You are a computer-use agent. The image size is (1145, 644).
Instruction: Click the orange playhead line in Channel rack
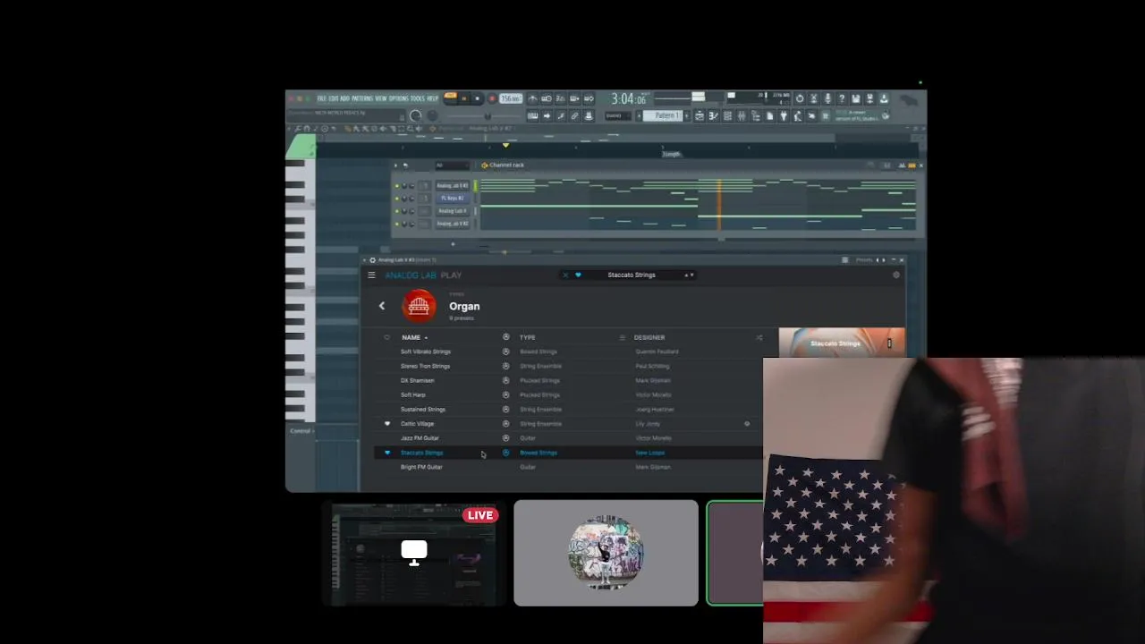(719, 204)
